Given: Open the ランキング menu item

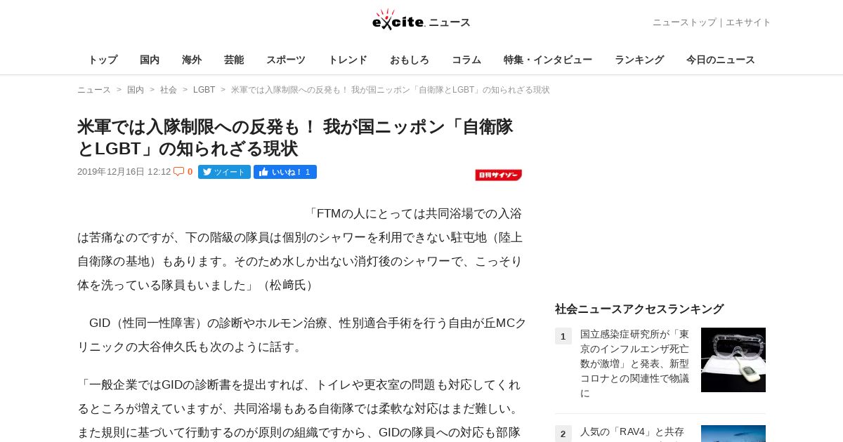Looking at the screenshot, I should [639, 60].
